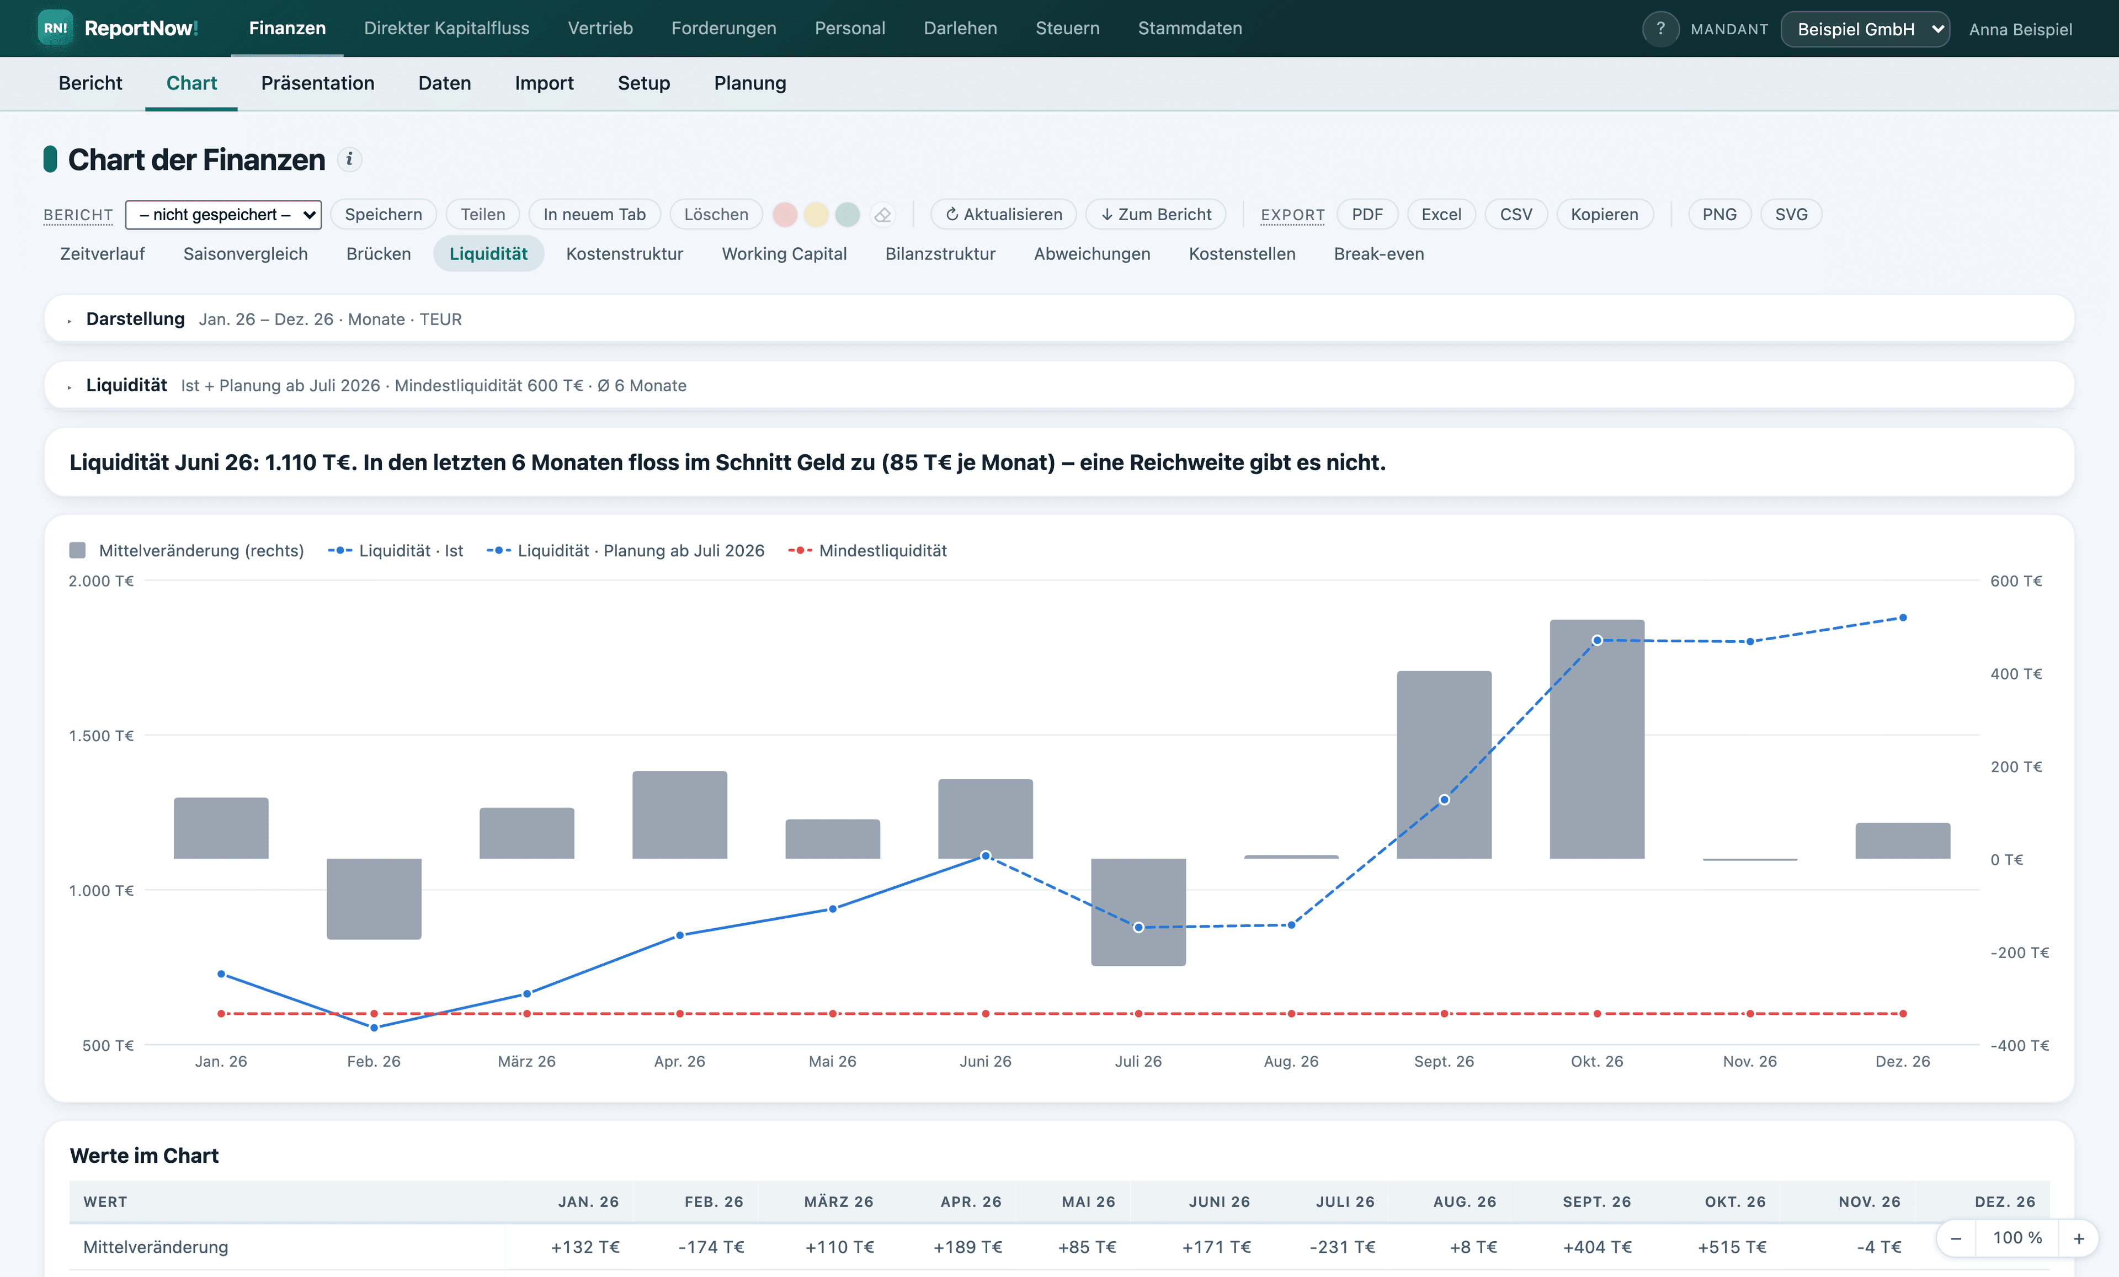Click the Anna Beispiel user name
Screen dimensions: 2119x1277
2020,29
